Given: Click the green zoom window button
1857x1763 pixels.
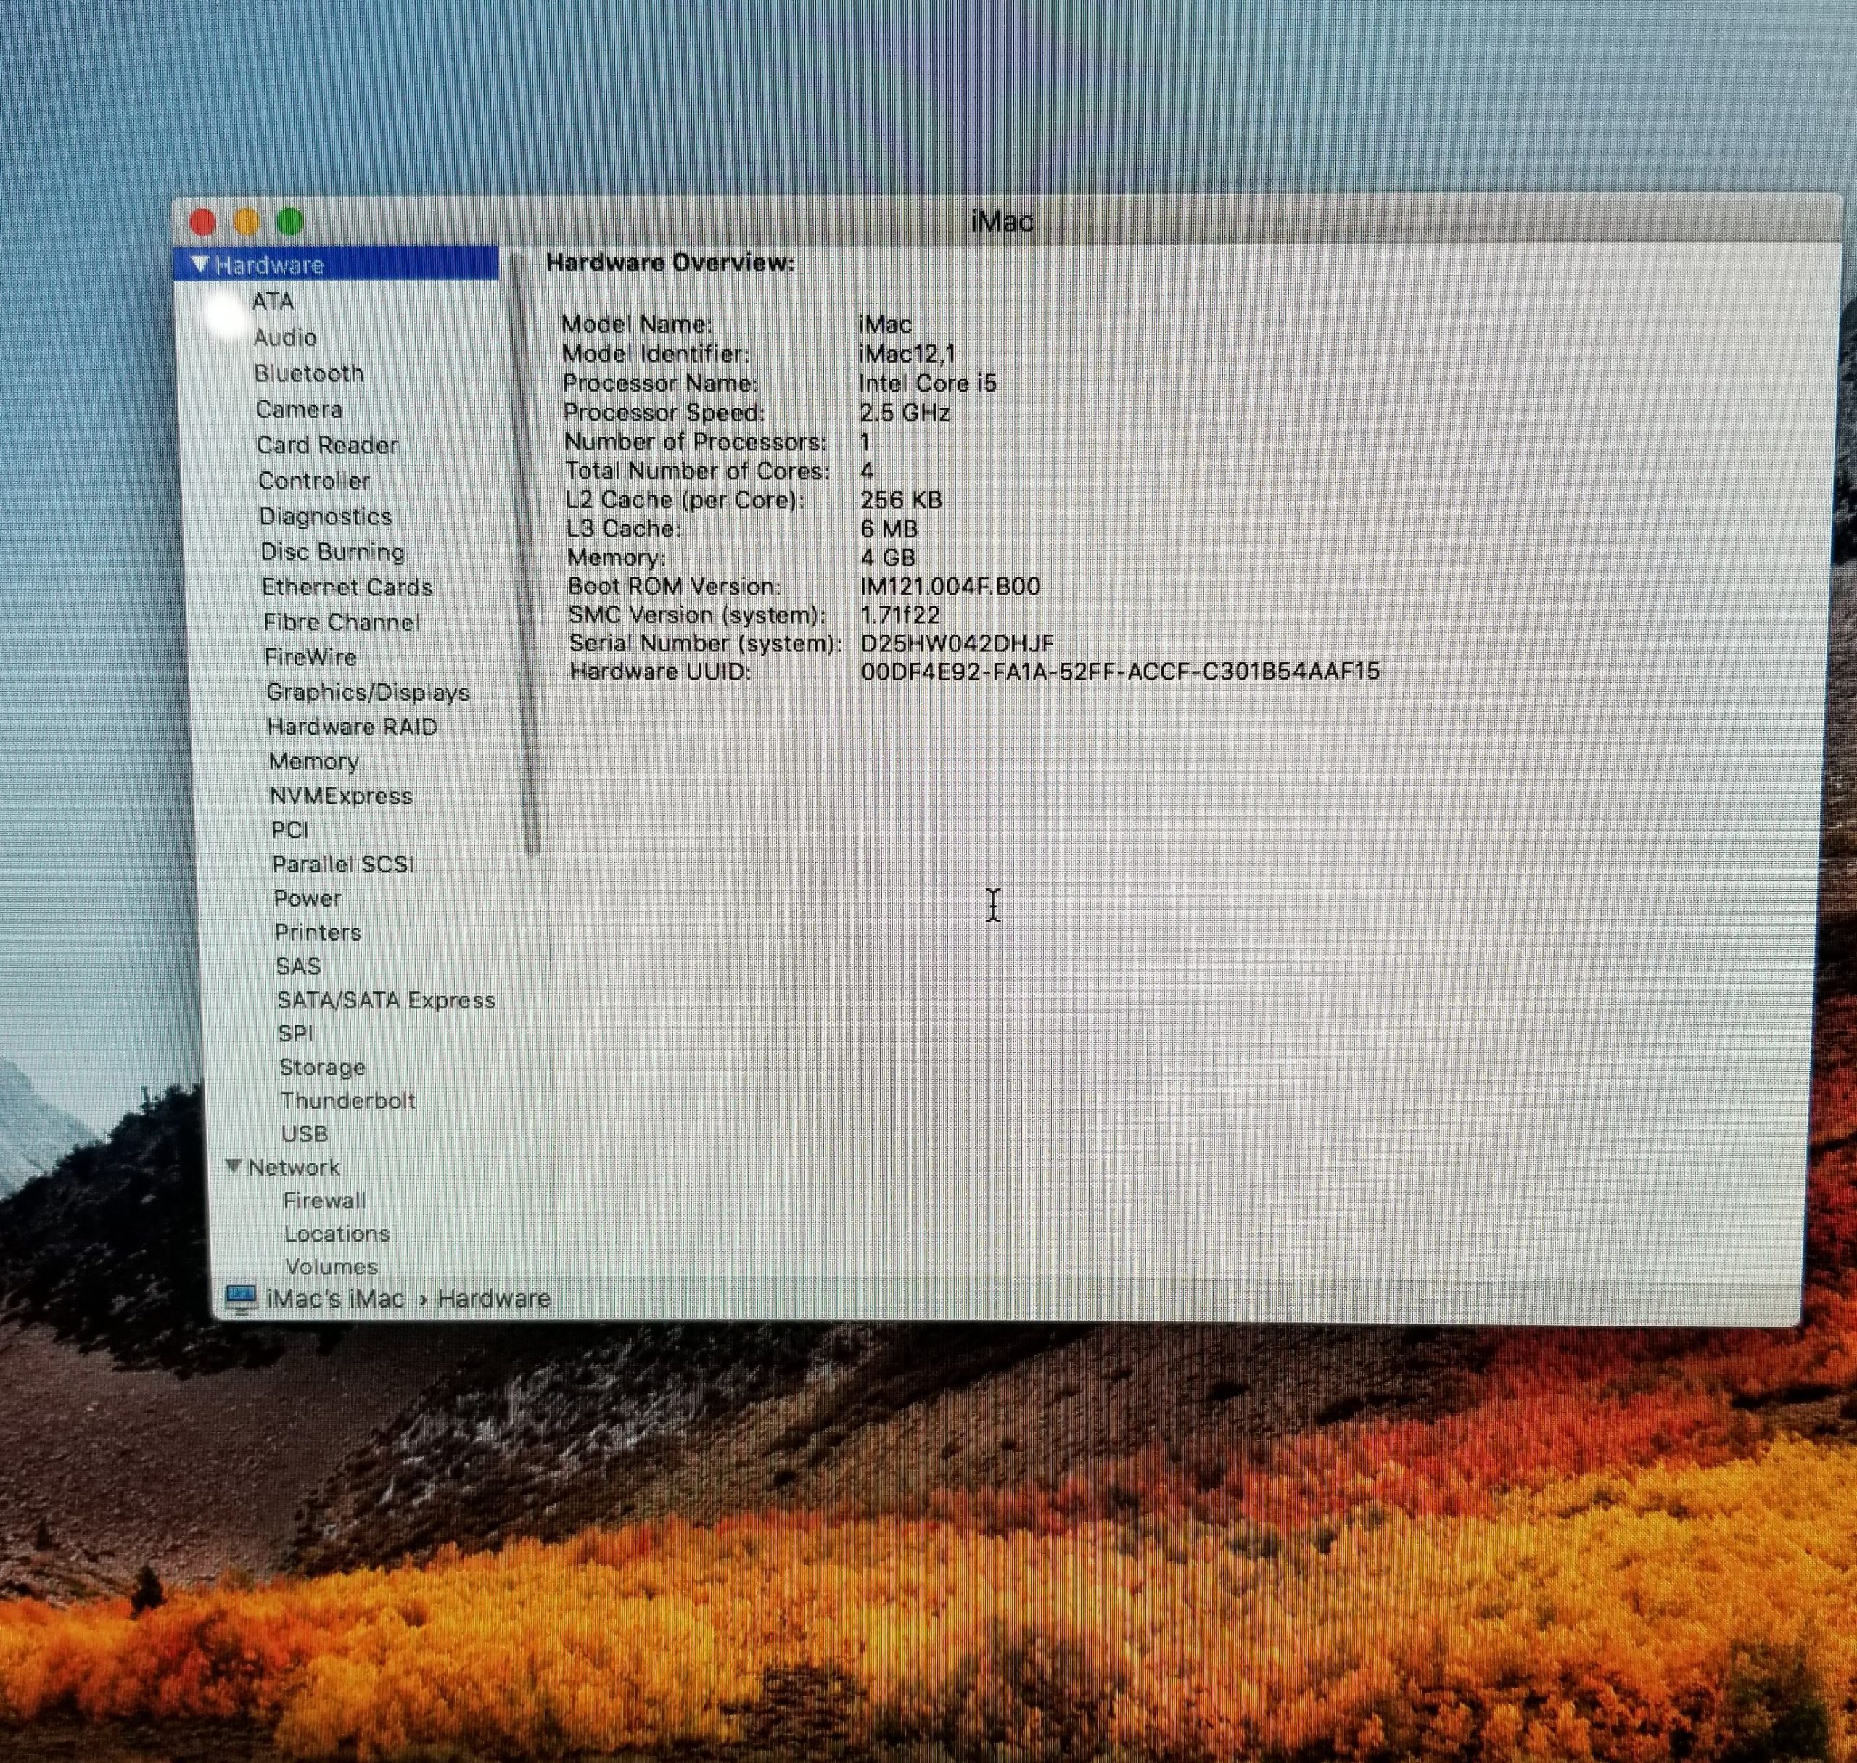Looking at the screenshot, I should pyautogui.click(x=290, y=223).
